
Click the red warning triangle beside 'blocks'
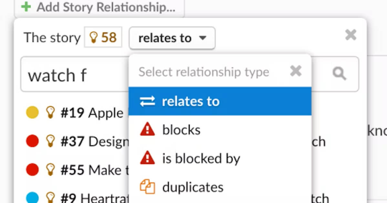click(147, 129)
